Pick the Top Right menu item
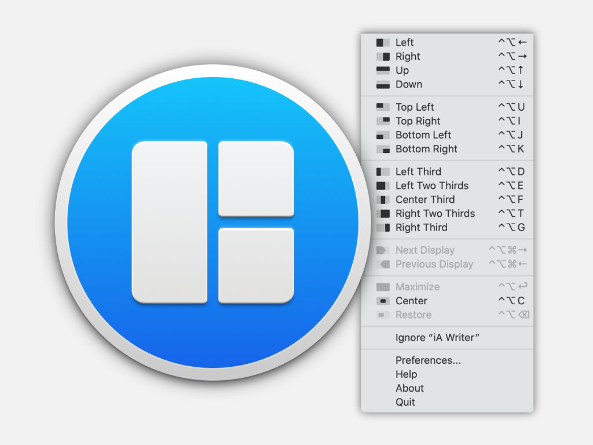593x445 pixels. tap(447, 121)
